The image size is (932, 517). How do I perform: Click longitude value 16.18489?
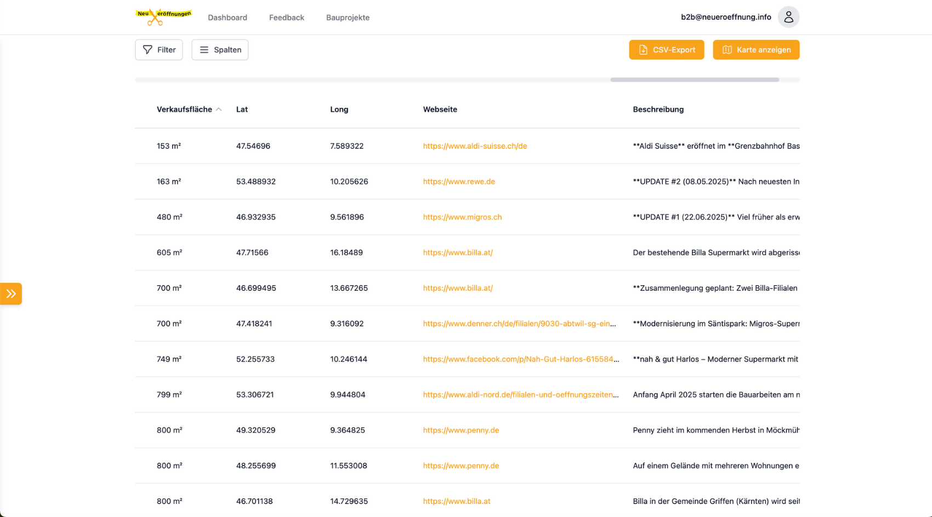click(x=346, y=252)
